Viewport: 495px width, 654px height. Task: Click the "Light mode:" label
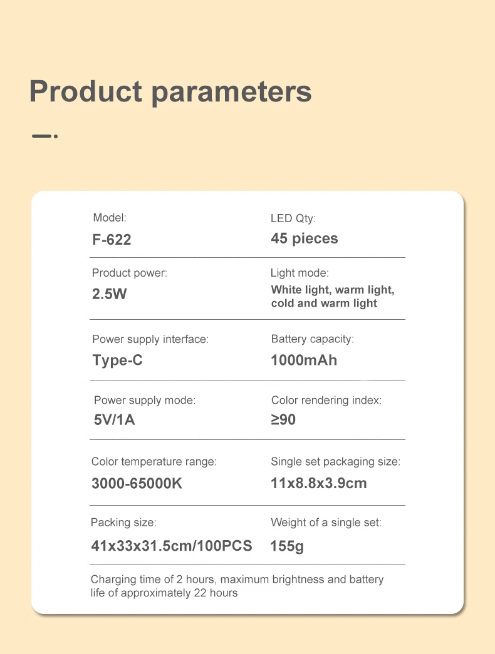pos(300,273)
